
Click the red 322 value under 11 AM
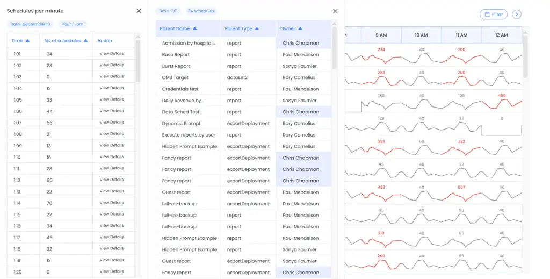(461, 141)
